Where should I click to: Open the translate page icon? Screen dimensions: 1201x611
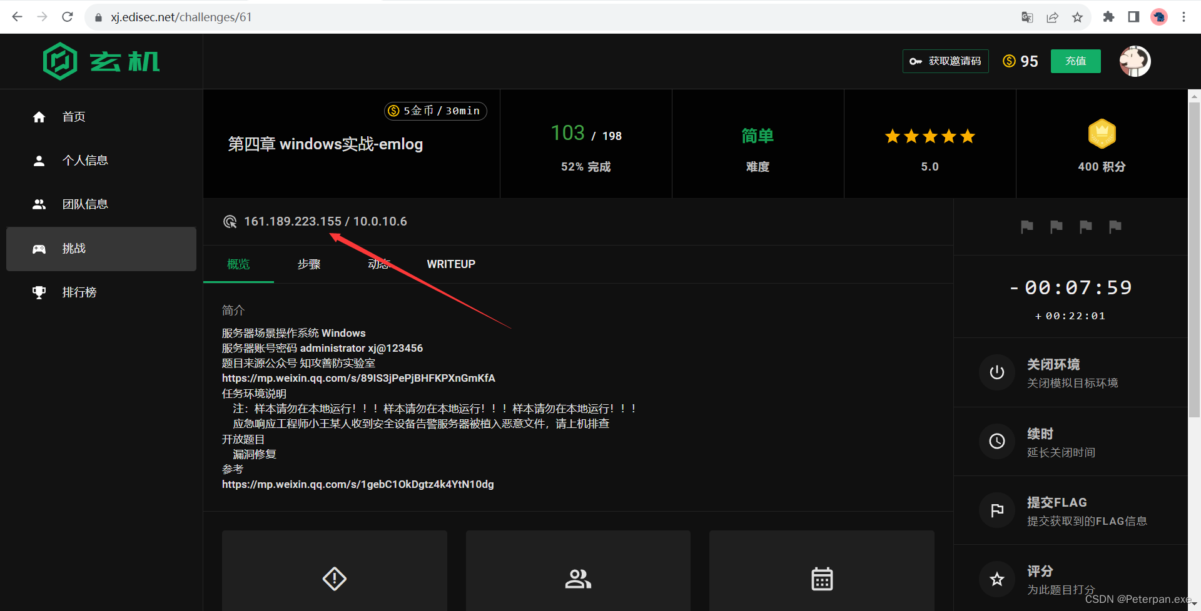coord(1027,17)
